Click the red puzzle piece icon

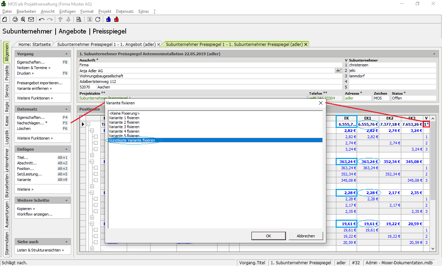click(x=116, y=19)
